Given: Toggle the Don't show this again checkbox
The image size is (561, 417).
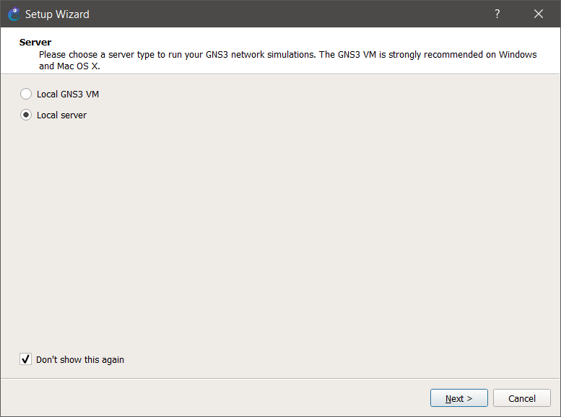Looking at the screenshot, I should click(26, 359).
